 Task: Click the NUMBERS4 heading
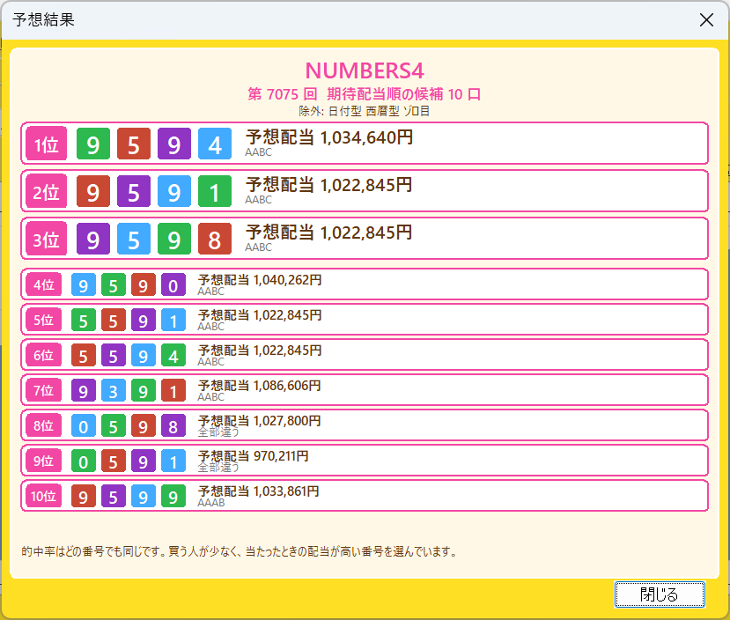(365, 70)
